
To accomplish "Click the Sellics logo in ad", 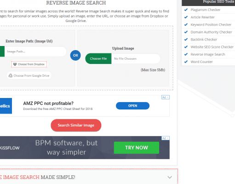I will pyautogui.click(x=6, y=106).
